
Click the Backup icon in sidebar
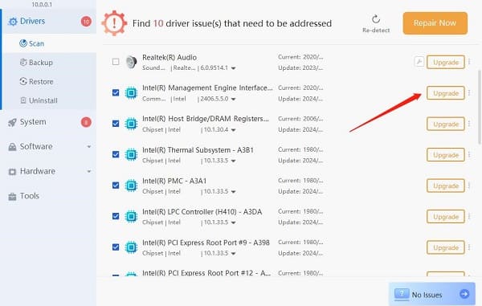pyautogui.click(x=23, y=63)
